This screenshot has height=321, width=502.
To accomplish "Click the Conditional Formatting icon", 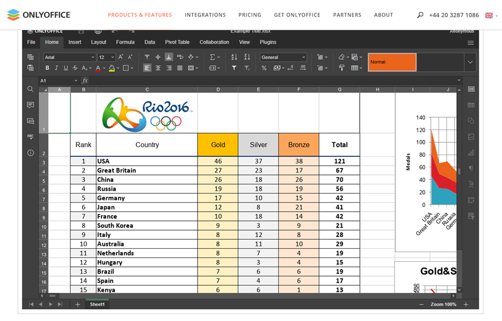I will [355, 57].
